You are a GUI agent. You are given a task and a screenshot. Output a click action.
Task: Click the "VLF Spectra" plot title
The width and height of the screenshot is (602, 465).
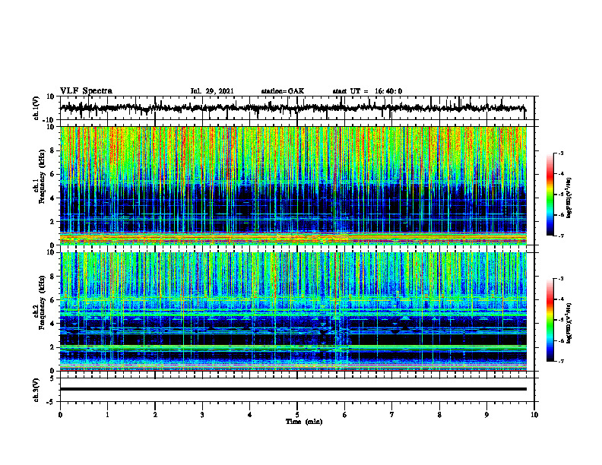click(x=86, y=91)
